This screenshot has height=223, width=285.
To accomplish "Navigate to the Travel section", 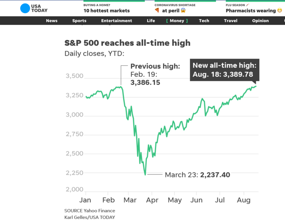I will point(230,21).
